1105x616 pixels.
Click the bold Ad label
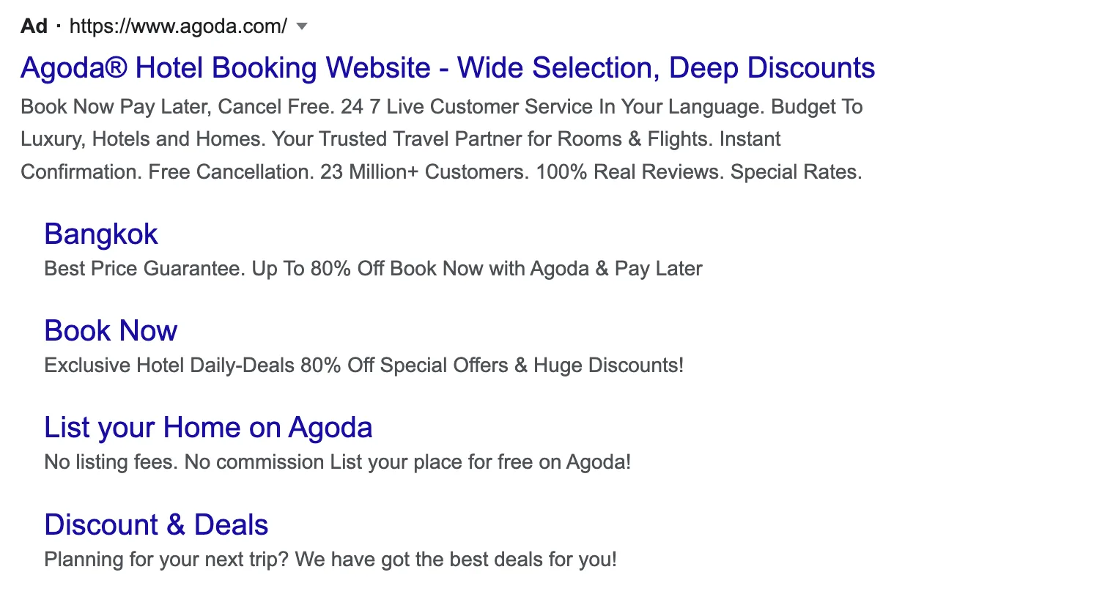[x=33, y=26]
